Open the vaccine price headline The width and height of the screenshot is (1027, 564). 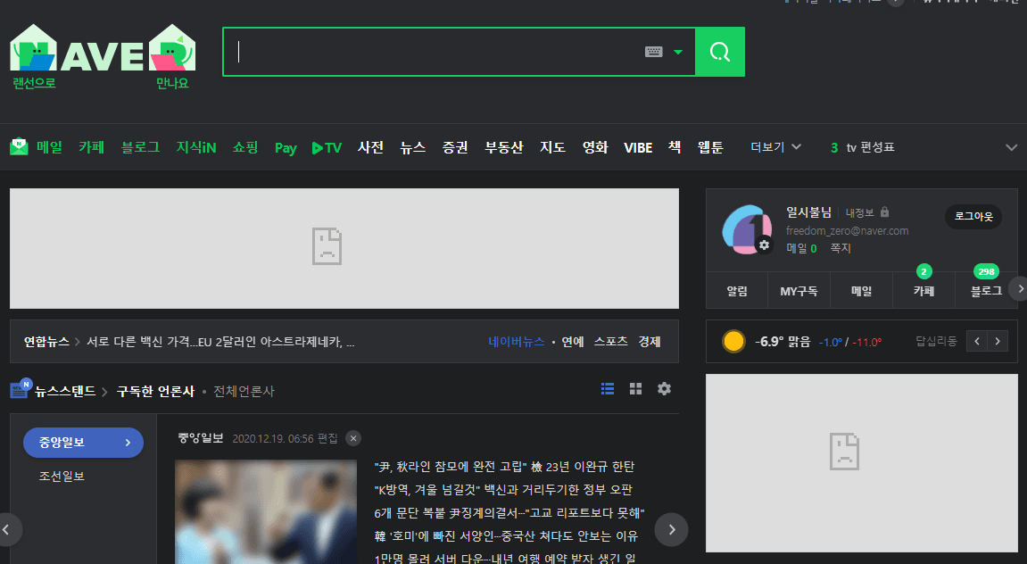point(220,342)
